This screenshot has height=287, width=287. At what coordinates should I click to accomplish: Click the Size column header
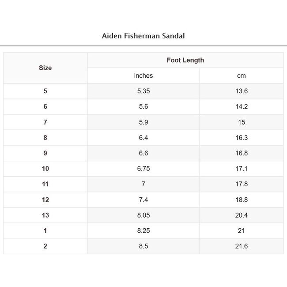tap(45, 68)
